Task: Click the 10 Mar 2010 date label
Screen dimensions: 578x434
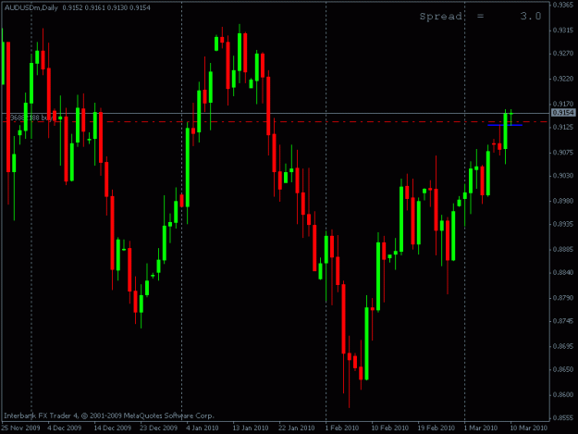Action: (529, 428)
